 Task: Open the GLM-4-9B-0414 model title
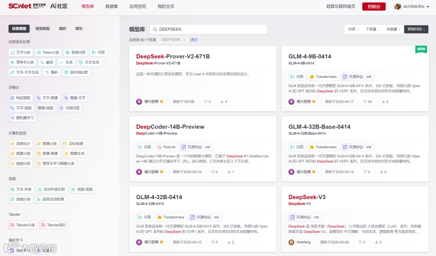[x=310, y=56]
